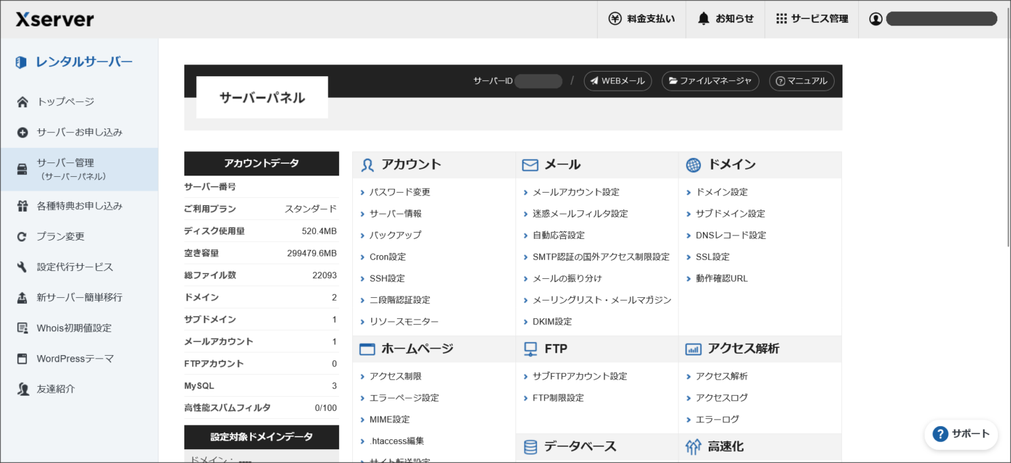Click the プラン変更 refresh icon
Image resolution: width=1011 pixels, height=463 pixels.
22,237
